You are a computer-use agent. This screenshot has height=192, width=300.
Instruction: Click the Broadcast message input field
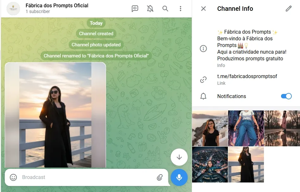(85, 177)
